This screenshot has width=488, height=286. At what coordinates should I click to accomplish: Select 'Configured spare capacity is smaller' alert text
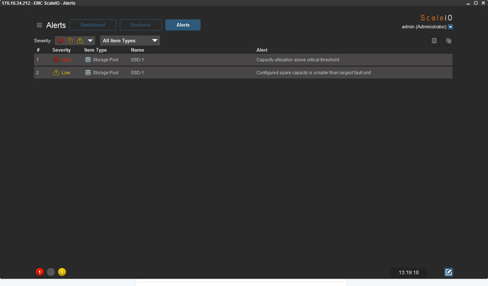pyautogui.click(x=313, y=73)
